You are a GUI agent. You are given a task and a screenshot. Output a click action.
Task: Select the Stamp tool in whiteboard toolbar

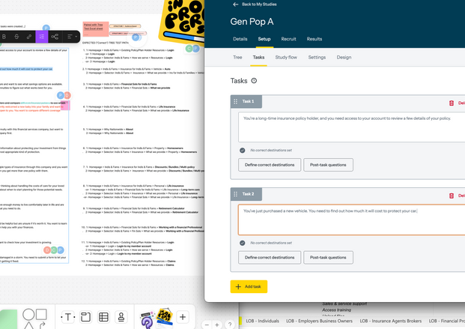pos(121,317)
